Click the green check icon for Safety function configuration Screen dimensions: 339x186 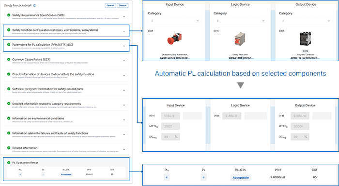click(x=9, y=30)
